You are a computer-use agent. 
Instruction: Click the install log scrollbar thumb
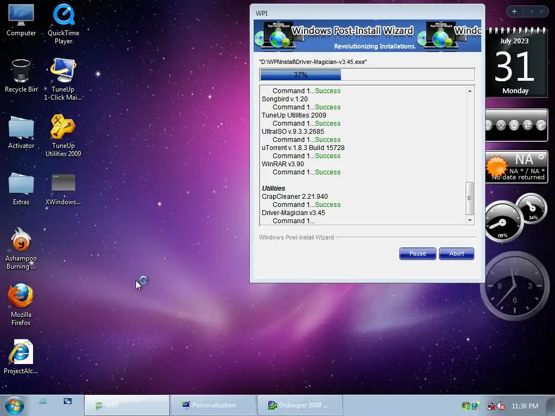pos(470,198)
